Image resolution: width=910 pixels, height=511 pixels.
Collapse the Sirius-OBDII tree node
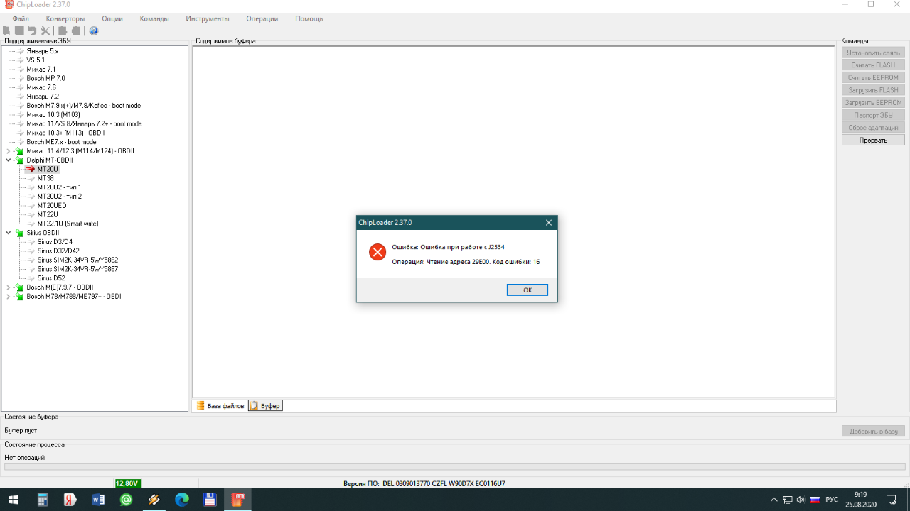[x=9, y=233]
